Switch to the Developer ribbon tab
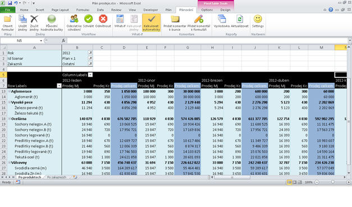Screen dimensions: 352x207 point(150,10)
